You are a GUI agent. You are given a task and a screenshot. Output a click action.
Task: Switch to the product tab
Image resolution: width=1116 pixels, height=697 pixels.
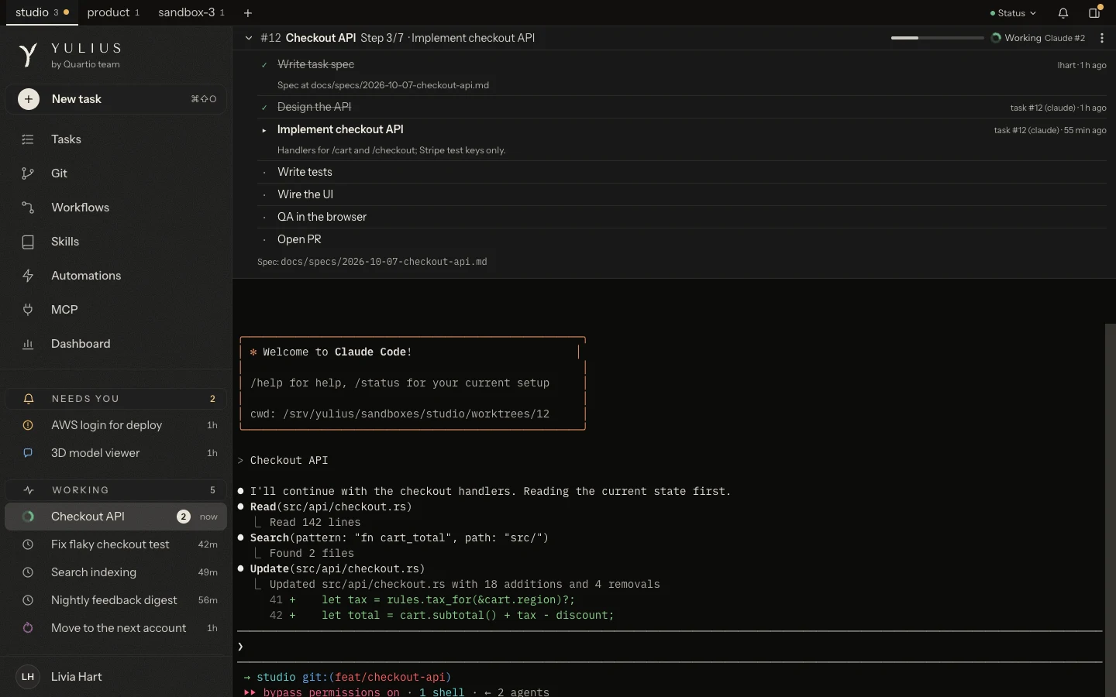coord(113,13)
